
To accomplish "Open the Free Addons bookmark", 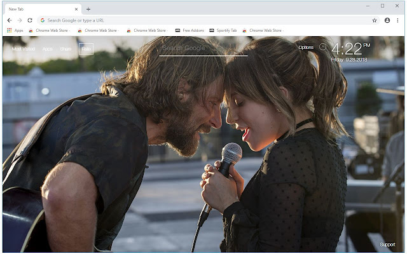I will (190, 30).
